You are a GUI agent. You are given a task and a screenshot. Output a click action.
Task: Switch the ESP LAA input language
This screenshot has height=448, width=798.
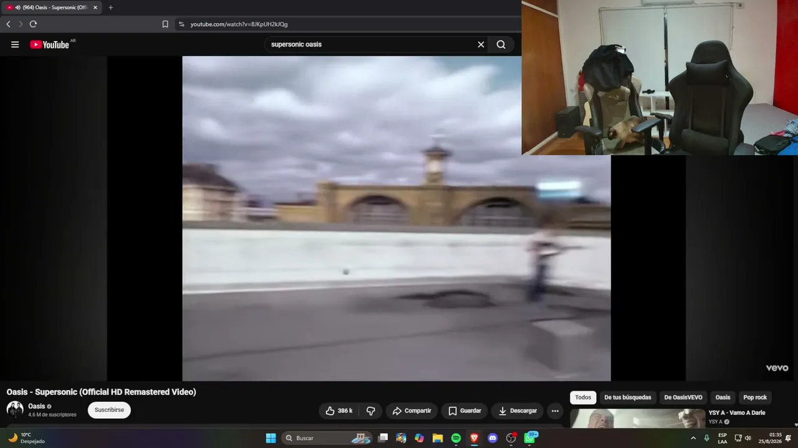pyautogui.click(x=723, y=438)
